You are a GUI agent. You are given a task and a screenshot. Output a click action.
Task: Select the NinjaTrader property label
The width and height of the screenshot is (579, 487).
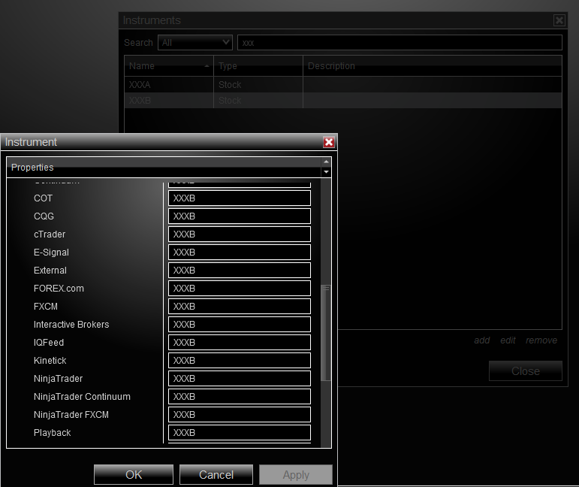(x=58, y=378)
